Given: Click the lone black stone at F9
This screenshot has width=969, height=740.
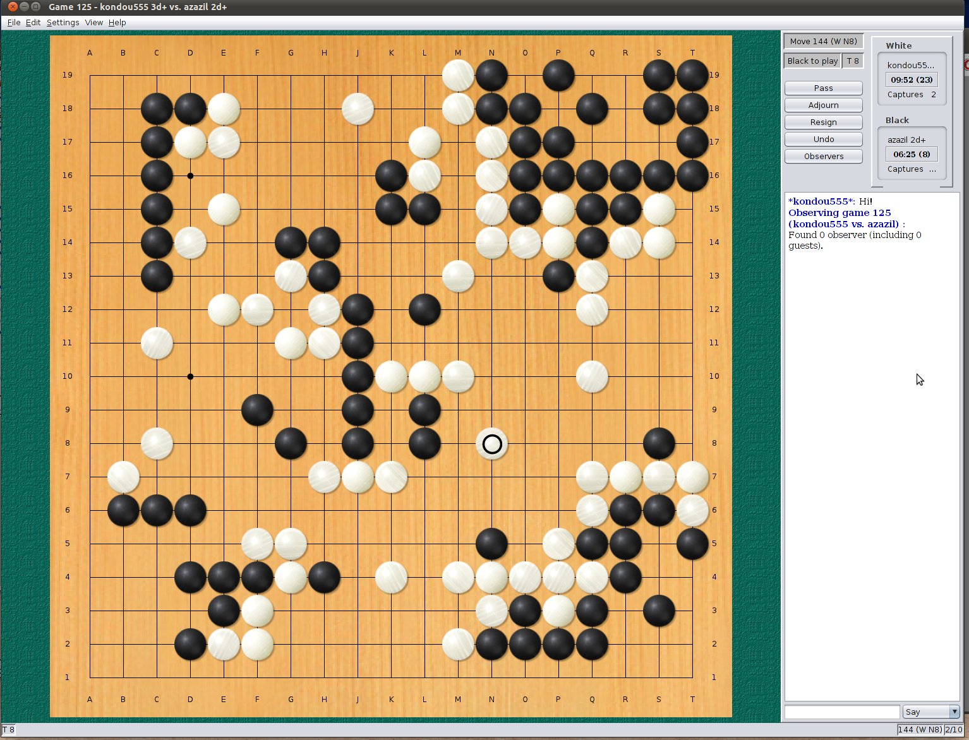Looking at the screenshot, I should click(x=257, y=410).
